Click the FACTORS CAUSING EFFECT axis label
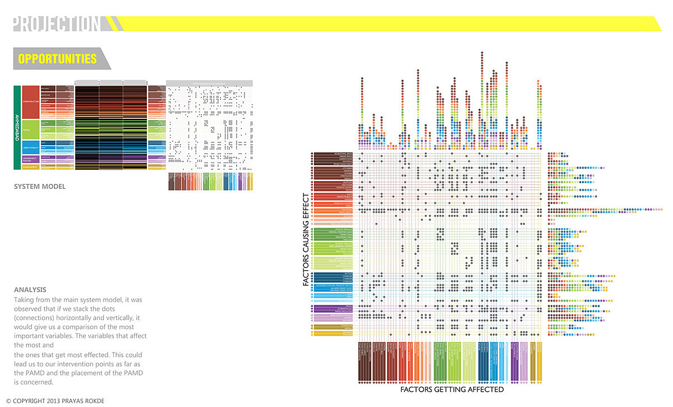Screen dimensions: 673x407 click(306, 240)
